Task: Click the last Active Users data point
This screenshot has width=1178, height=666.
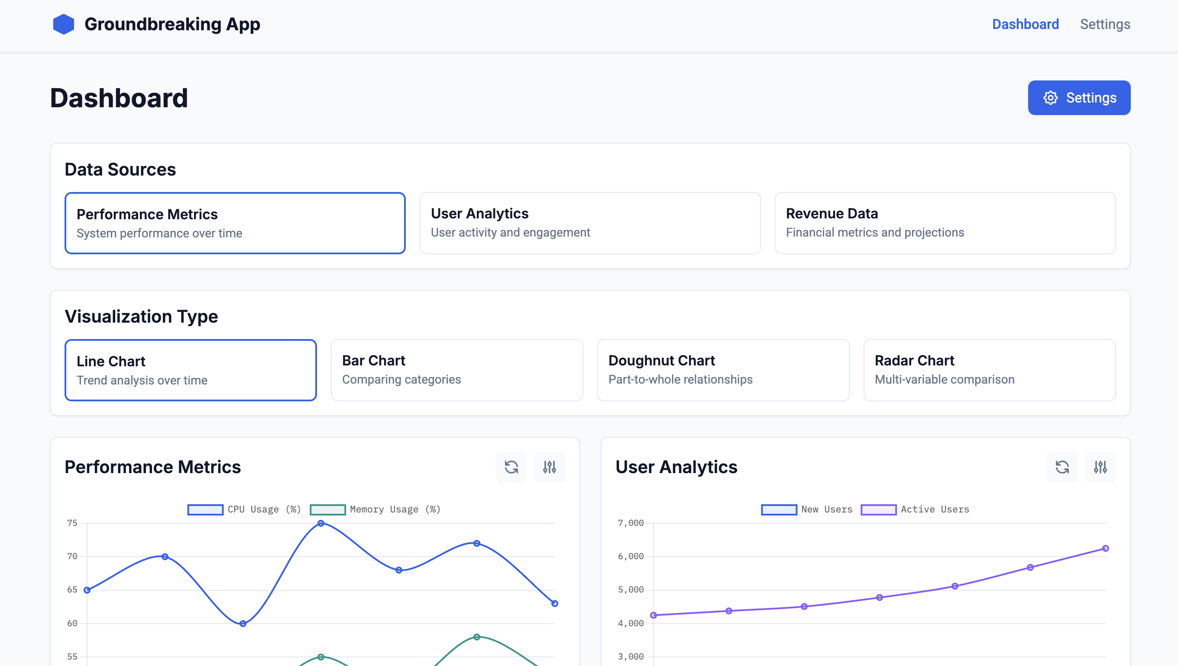Action: [x=1105, y=548]
